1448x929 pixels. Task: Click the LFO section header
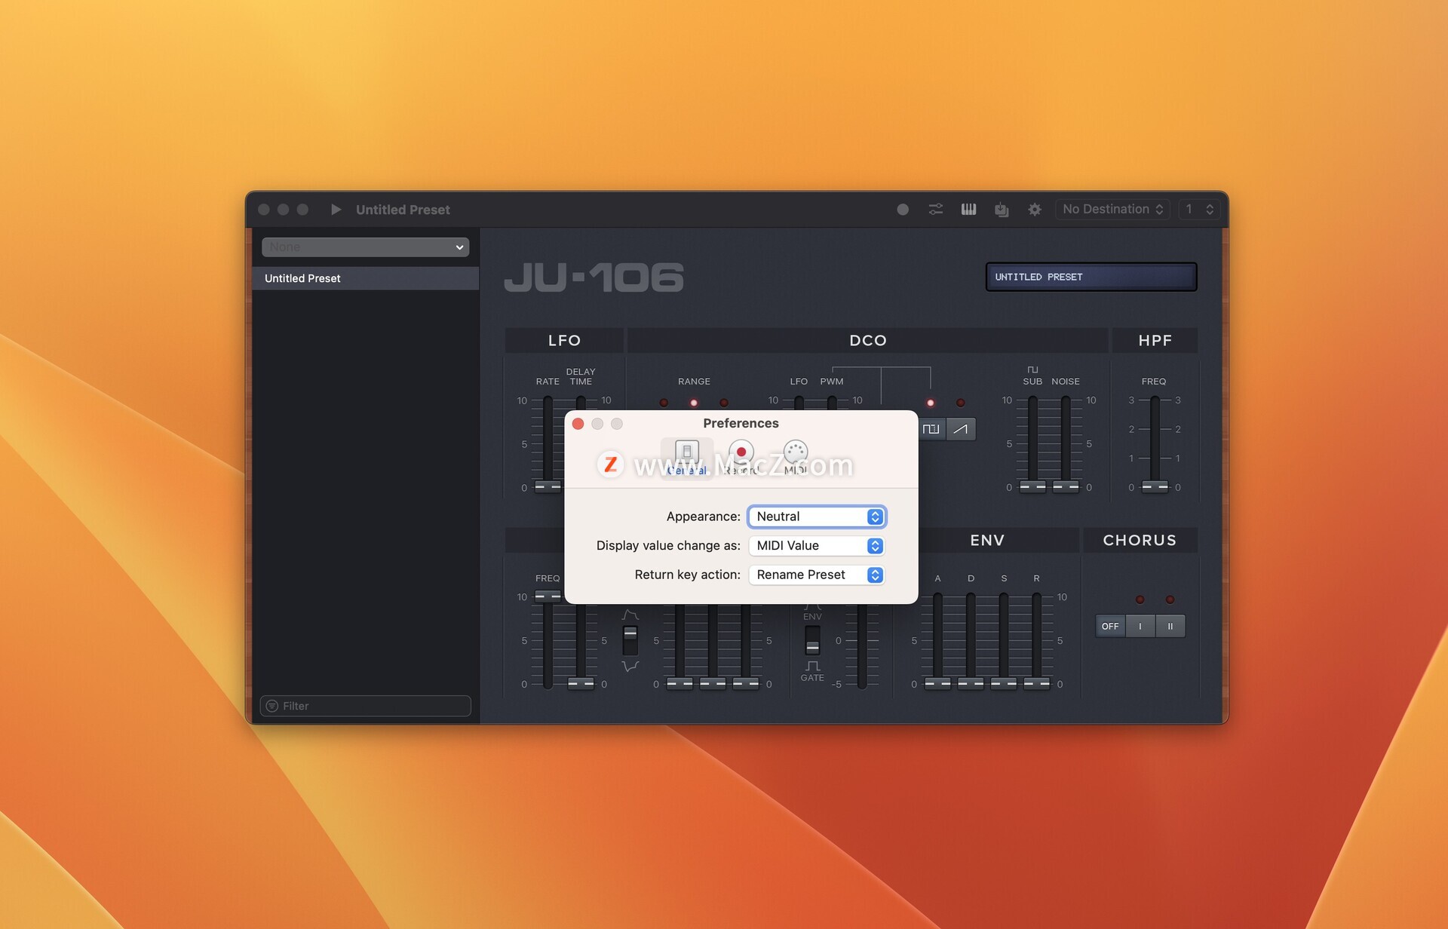(x=564, y=340)
